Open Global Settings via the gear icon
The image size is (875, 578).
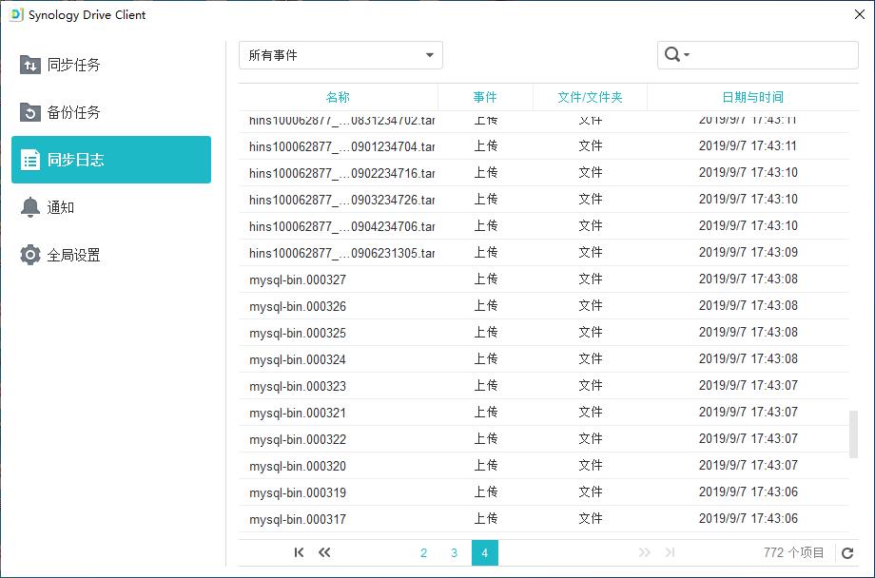pyautogui.click(x=31, y=255)
